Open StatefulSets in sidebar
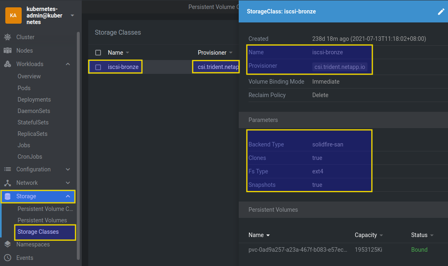The height and width of the screenshot is (266, 448). (33, 122)
